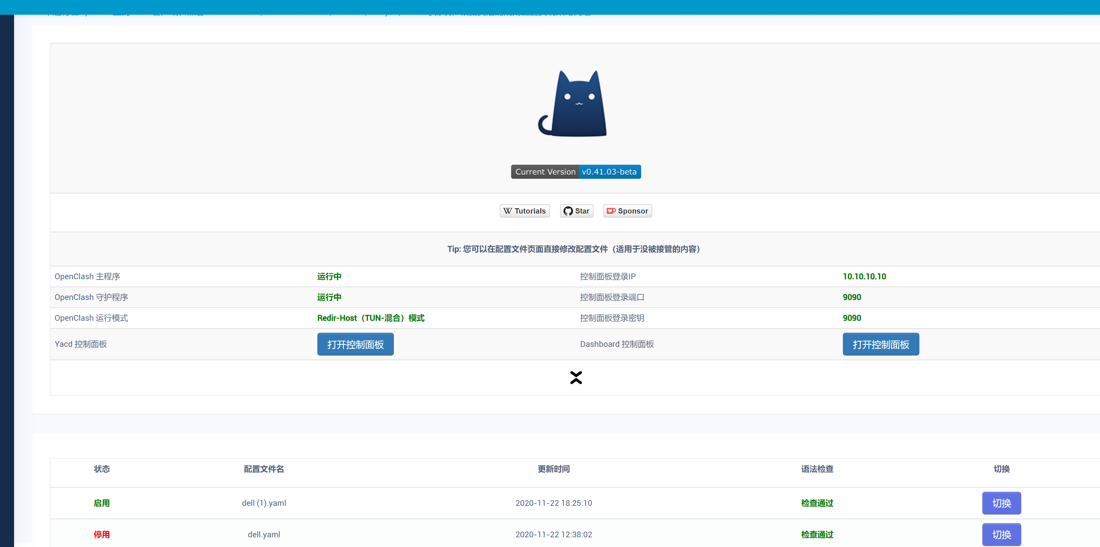Click OpenClash 守护程序 running status 运行中
1100x547 pixels.
click(x=329, y=297)
